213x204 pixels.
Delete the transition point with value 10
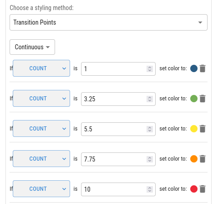coord(203,189)
